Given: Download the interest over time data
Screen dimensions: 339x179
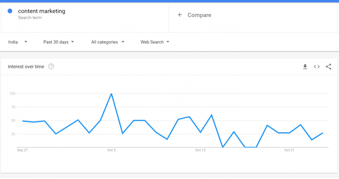Looking at the screenshot, I should 305,66.
